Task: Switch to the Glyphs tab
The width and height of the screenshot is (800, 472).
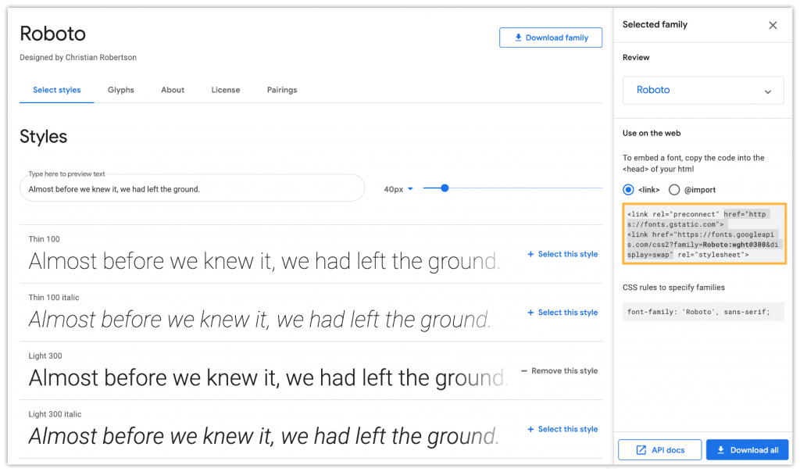Action: click(x=120, y=90)
